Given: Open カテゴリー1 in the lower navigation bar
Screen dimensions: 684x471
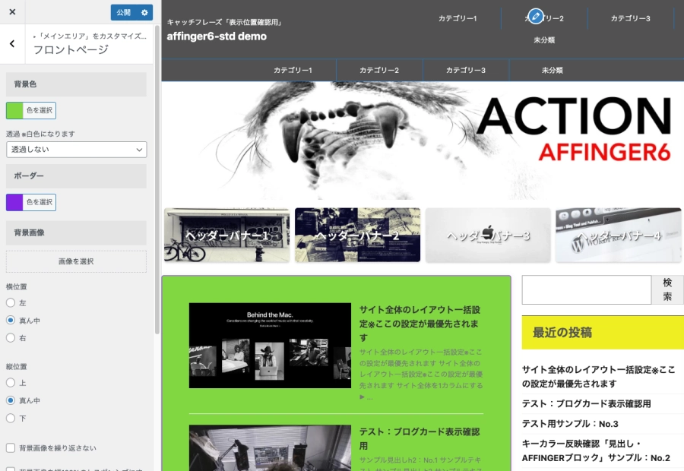Looking at the screenshot, I should [x=293, y=70].
